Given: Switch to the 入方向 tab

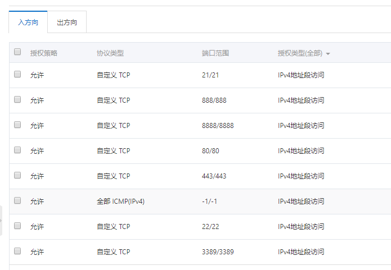Looking at the screenshot, I should (28, 22).
